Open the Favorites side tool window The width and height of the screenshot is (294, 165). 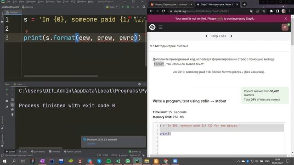coord(2,141)
